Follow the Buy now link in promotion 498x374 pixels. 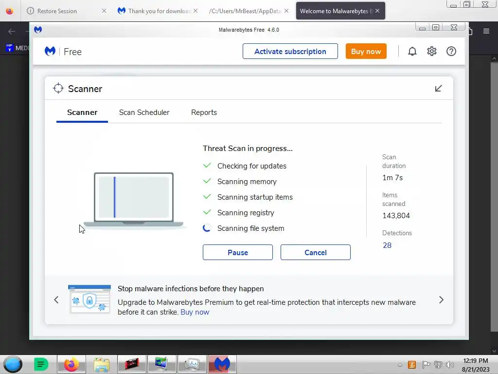point(195,312)
